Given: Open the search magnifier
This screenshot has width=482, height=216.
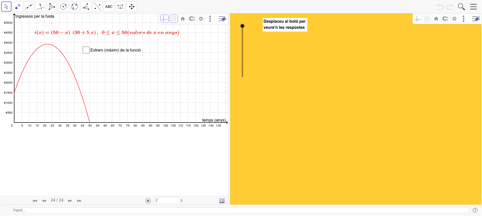Looking at the screenshot, I should (x=461, y=7).
